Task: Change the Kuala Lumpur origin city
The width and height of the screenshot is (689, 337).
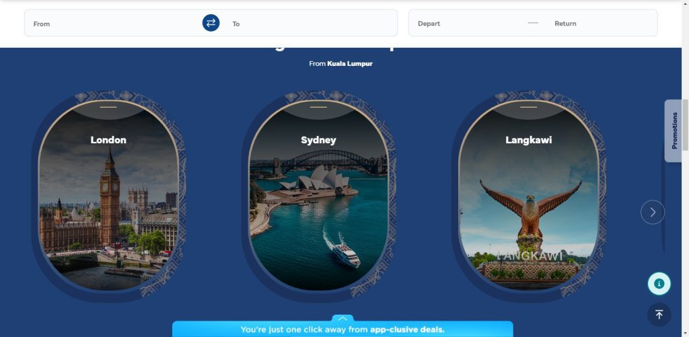Action: click(x=349, y=64)
